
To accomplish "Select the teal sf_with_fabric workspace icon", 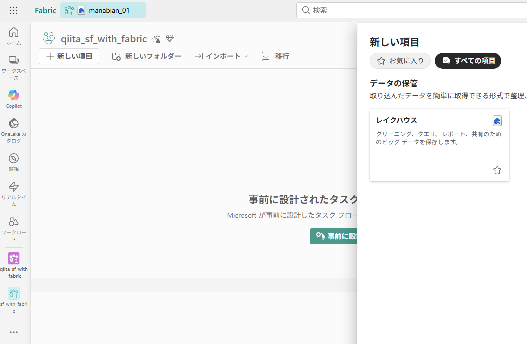I will (x=14, y=293).
